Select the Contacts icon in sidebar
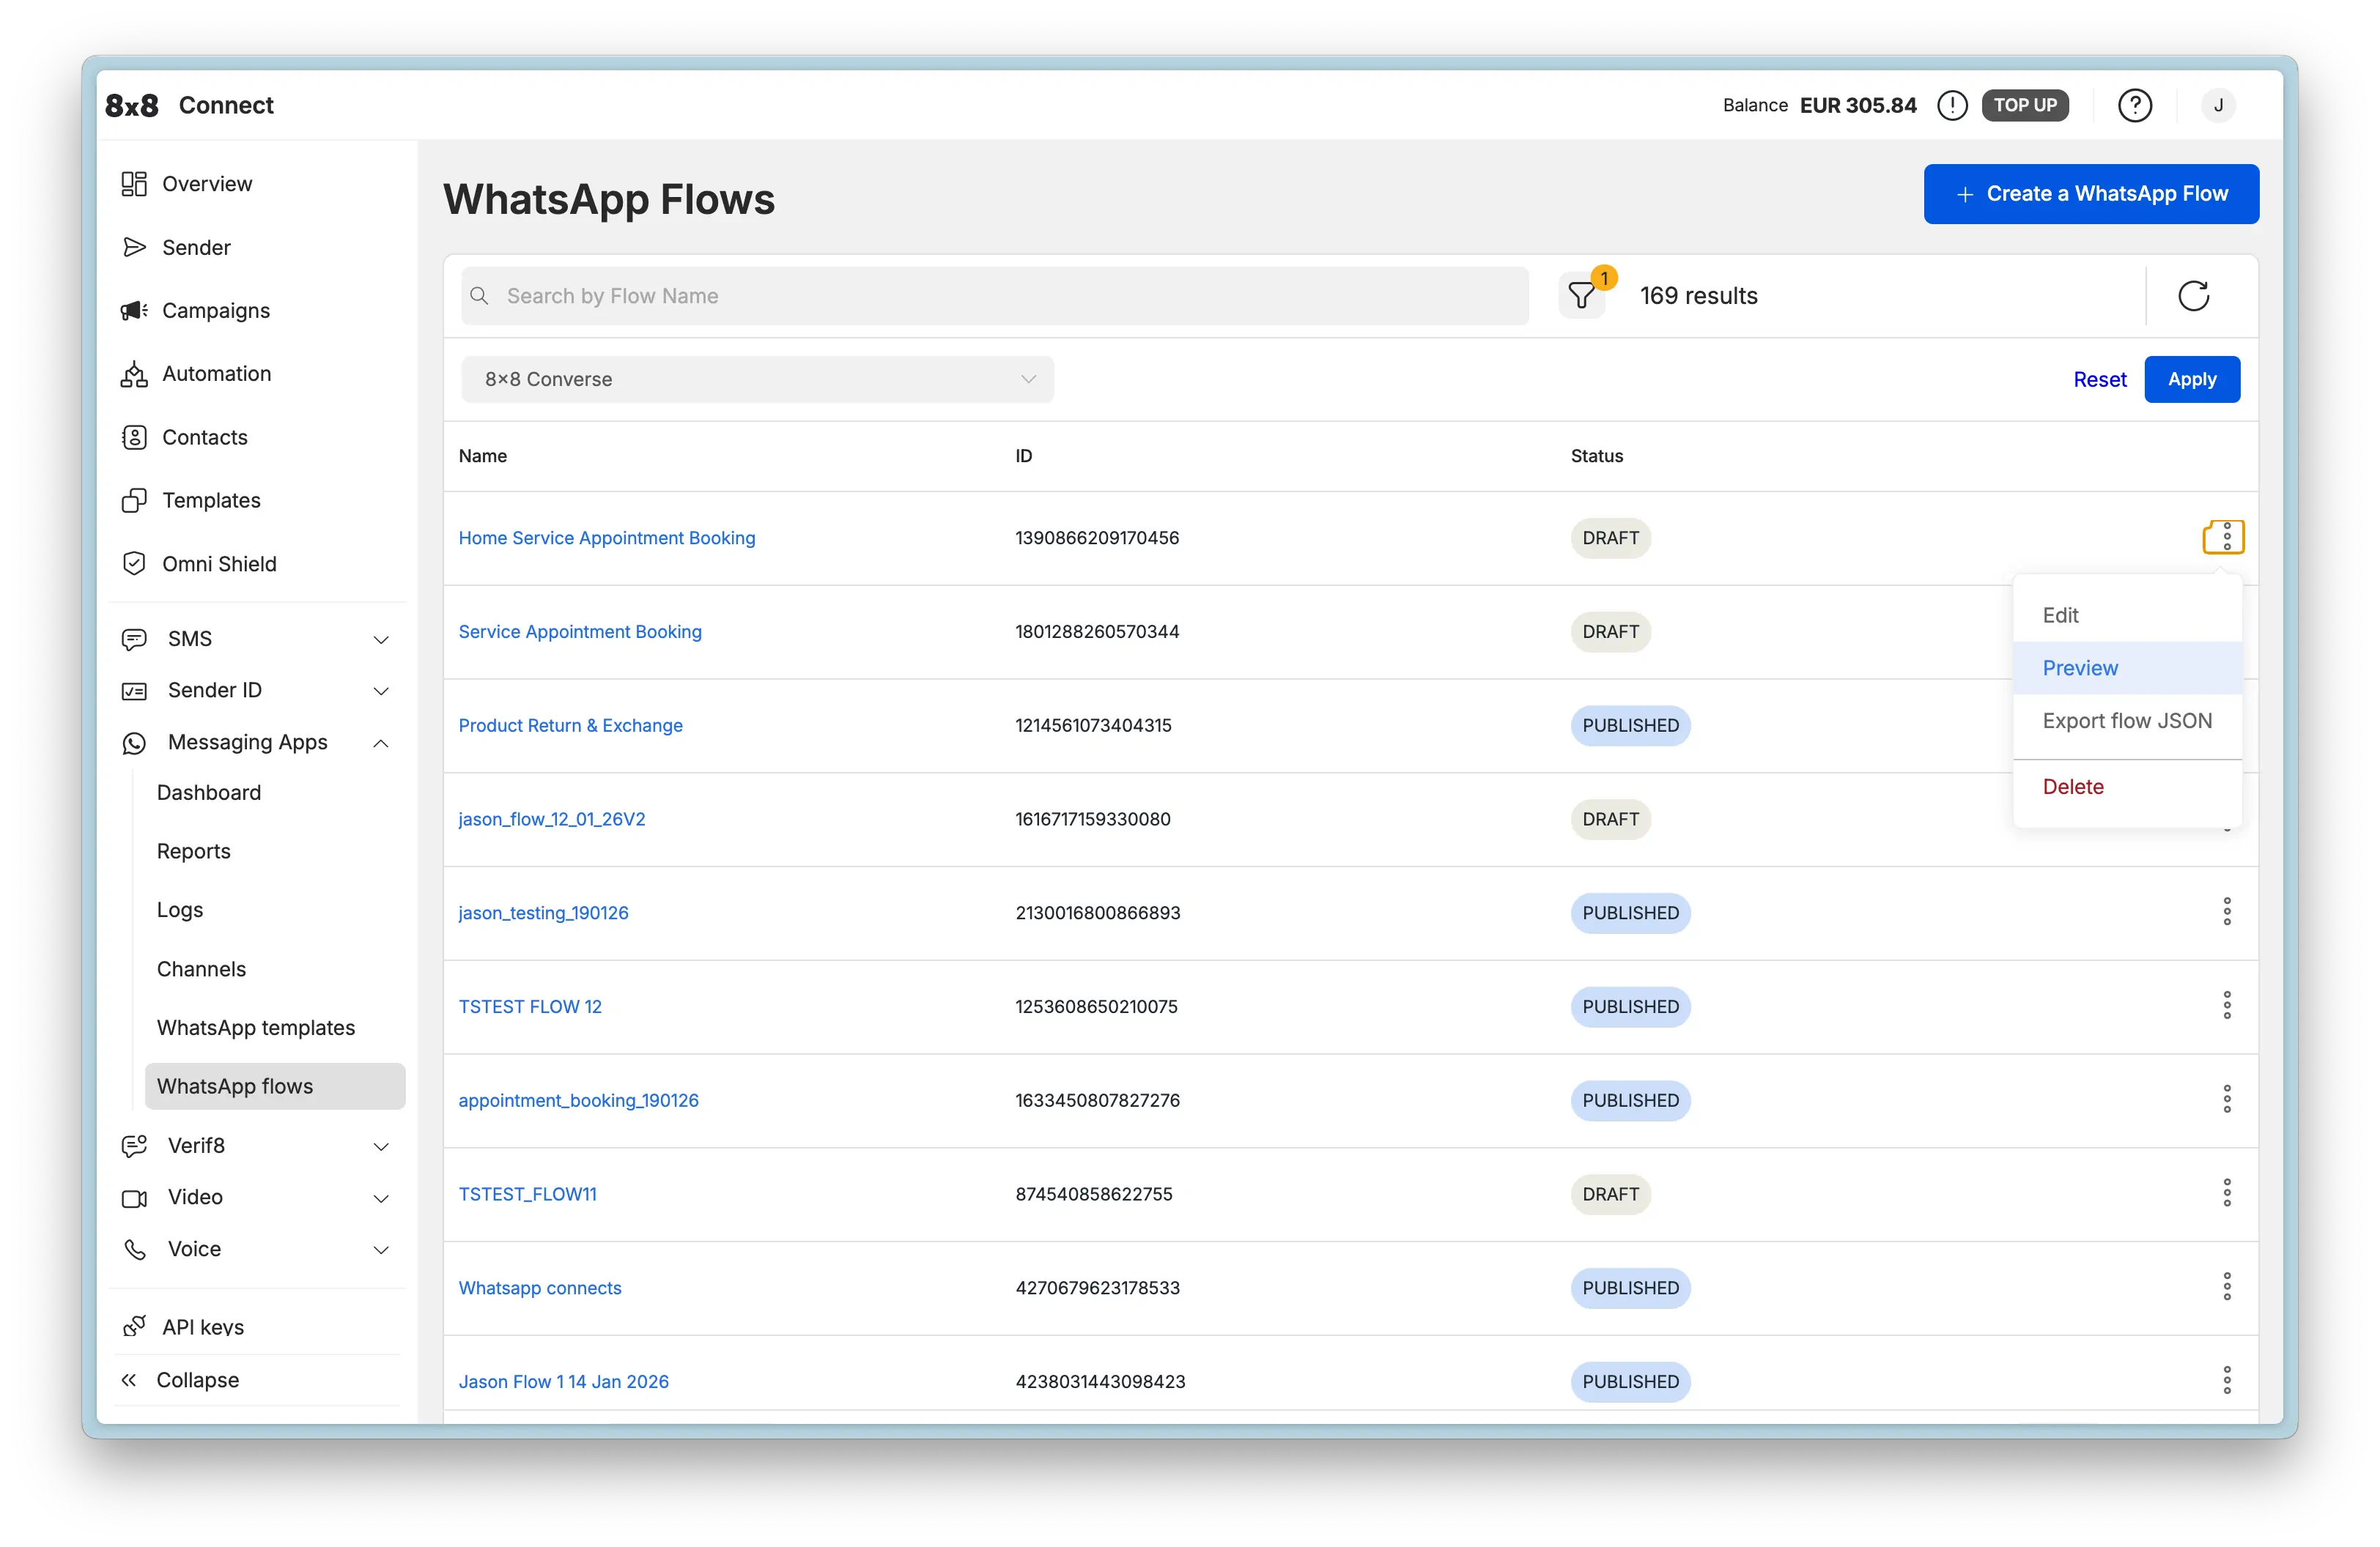Screen dimensions: 2380x1547 pyautogui.click(x=135, y=437)
